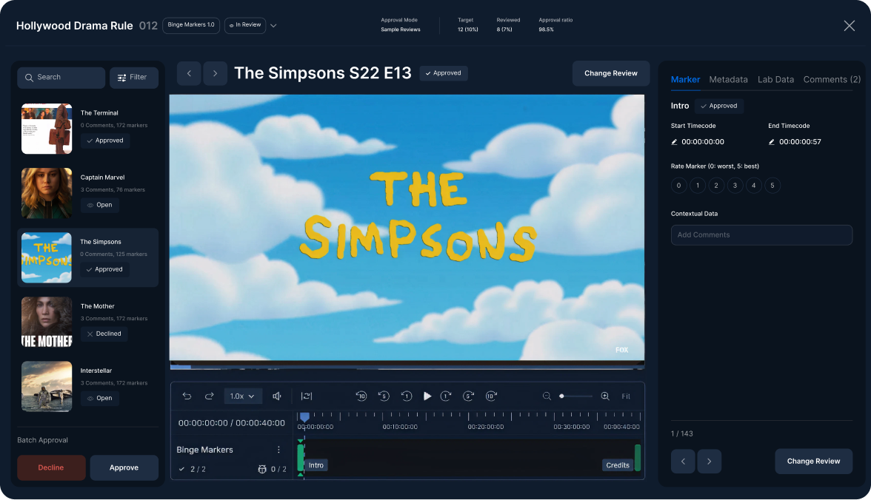This screenshot has height=500, width=871.
Task: Rate marker as 5
Action: click(x=772, y=186)
